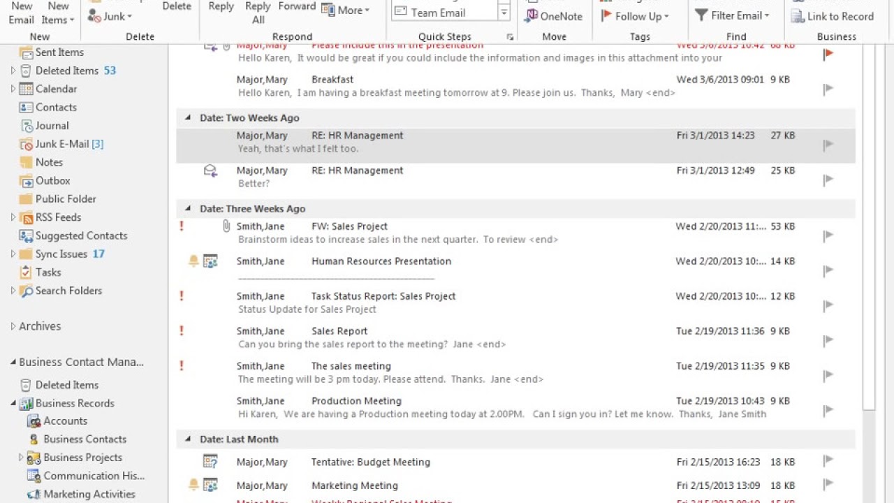
Task: Collapse the Date: Last Month group
Action: 187,439
